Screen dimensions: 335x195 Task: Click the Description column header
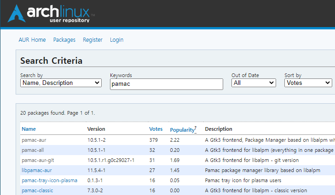point(219,129)
